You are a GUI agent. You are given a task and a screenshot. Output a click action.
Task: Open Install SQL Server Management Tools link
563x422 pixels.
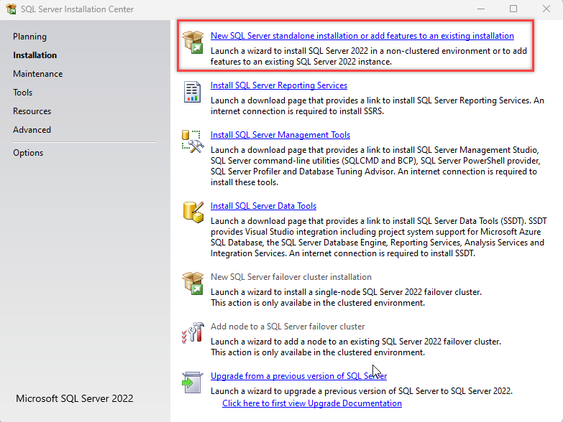[280, 135]
